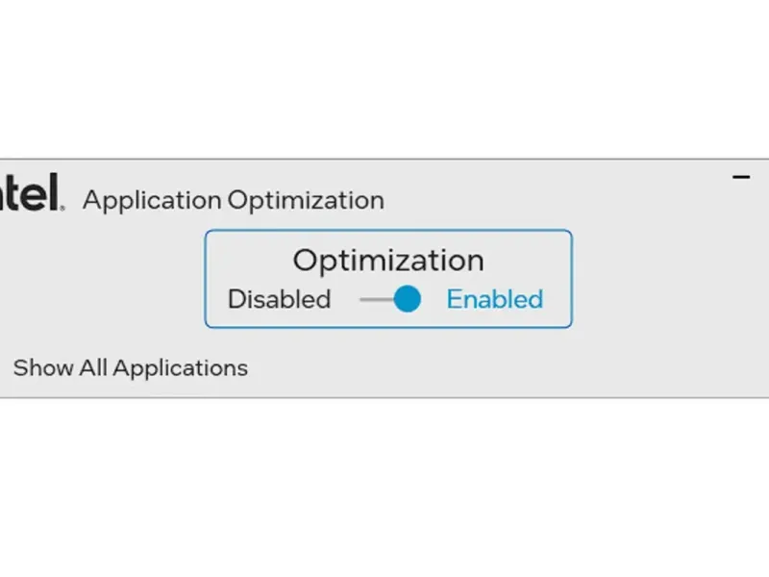The height and width of the screenshot is (577, 769).
Task: Click empty space left of Disabled inside box
Action: coord(216,299)
